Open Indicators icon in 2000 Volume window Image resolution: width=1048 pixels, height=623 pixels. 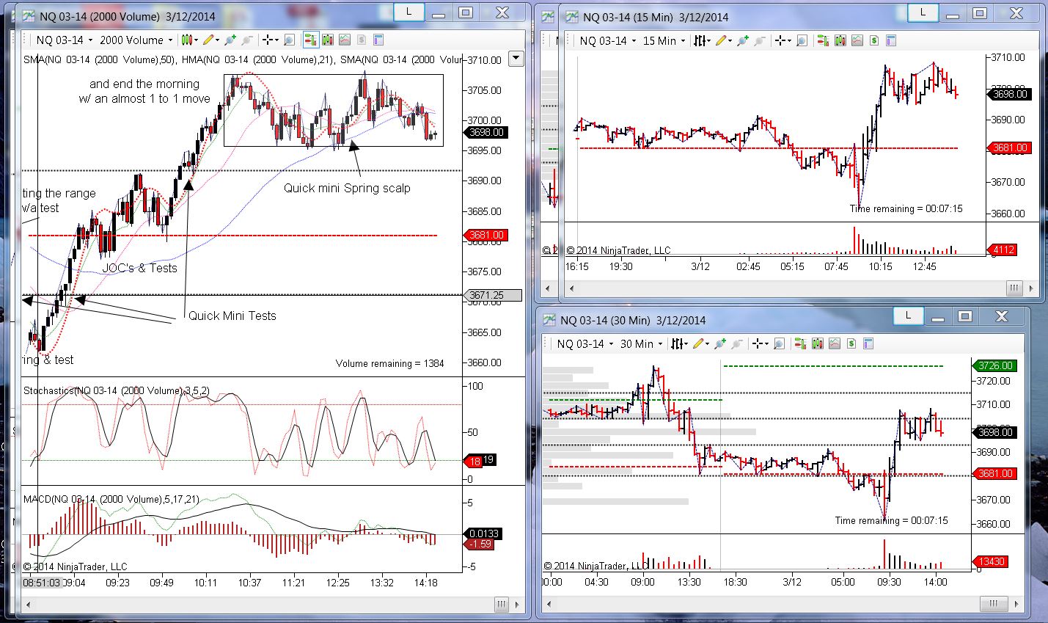point(344,40)
